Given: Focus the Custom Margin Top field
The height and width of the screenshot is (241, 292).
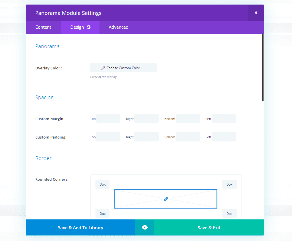Looking at the screenshot, I should pyautogui.click(x=108, y=119).
